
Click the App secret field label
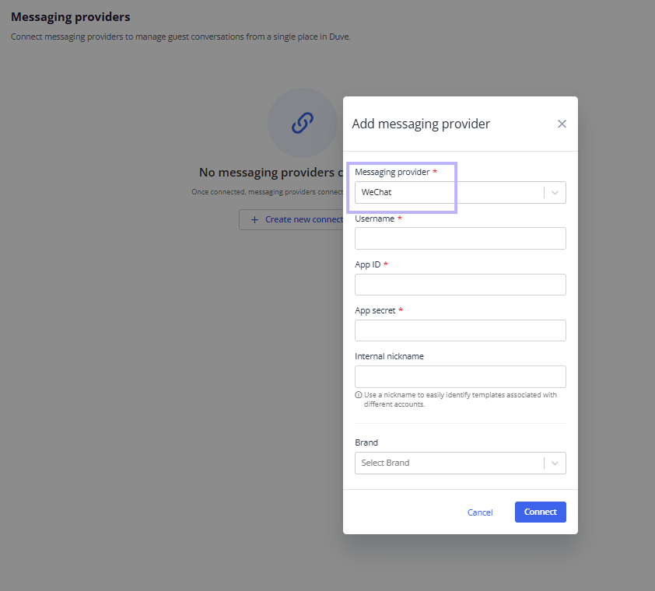coord(375,310)
